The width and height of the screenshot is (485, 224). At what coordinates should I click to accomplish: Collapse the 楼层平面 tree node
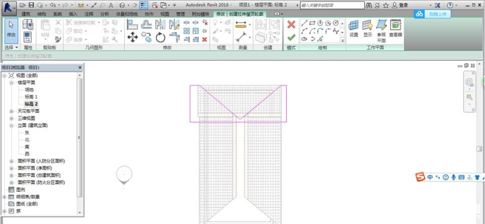point(12,82)
